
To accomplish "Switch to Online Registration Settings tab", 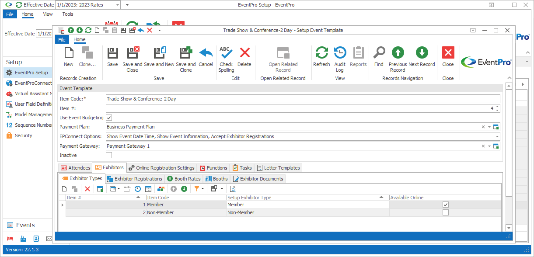I will 161,168.
